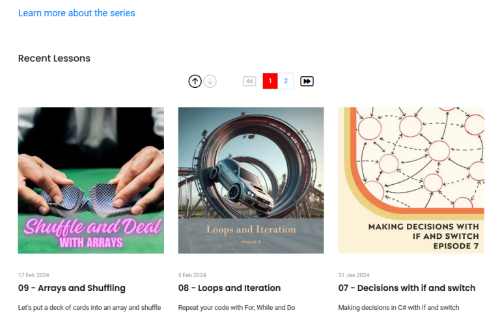Click the ascending sort up-arrow icon
500x313 pixels.
195,81
